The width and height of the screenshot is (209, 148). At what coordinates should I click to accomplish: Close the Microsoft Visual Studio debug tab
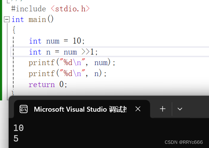click(x=138, y=109)
